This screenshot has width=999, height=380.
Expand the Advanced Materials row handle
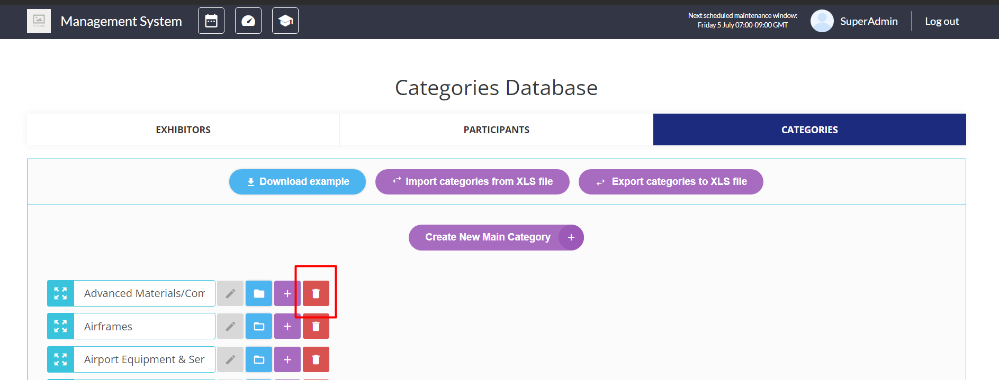click(x=60, y=293)
